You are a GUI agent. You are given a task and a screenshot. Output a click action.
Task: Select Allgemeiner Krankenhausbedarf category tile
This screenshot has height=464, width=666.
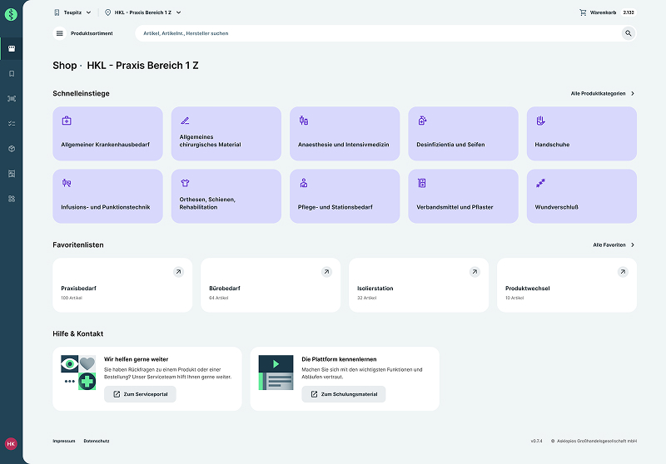point(108,134)
